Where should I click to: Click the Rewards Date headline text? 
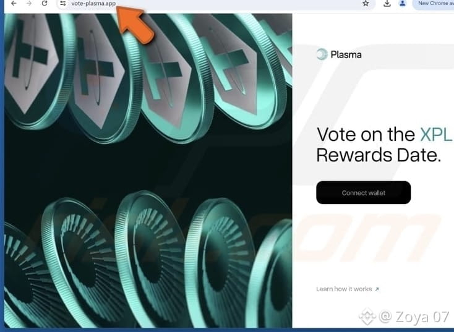tap(379, 155)
